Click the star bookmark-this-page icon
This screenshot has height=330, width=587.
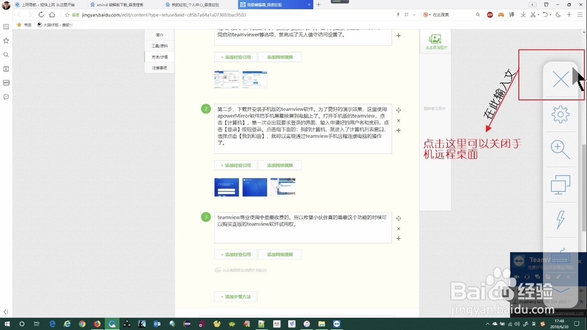[x=67, y=15]
